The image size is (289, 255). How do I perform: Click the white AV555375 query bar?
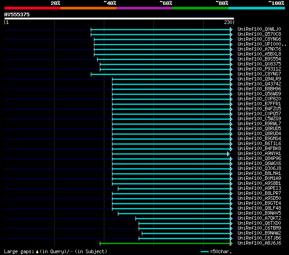click(x=119, y=19)
